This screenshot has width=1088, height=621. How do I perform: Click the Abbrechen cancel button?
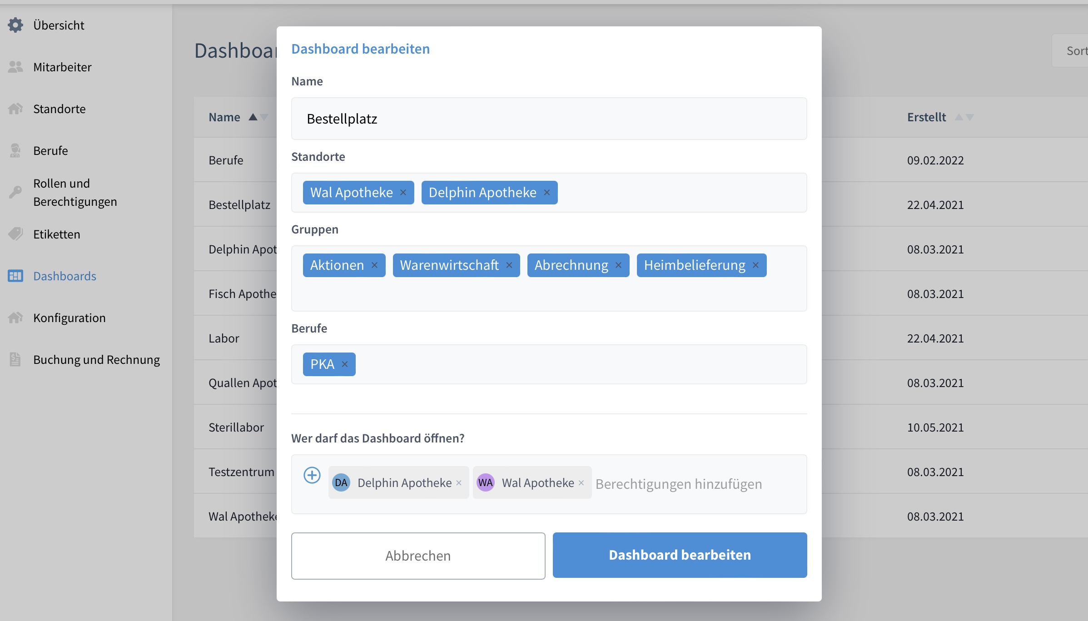click(x=418, y=555)
